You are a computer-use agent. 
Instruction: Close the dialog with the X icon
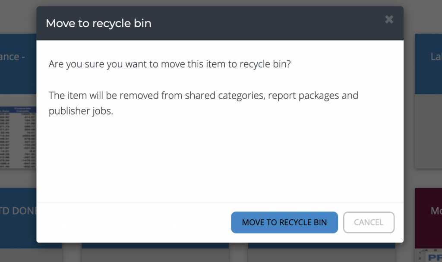pos(389,19)
